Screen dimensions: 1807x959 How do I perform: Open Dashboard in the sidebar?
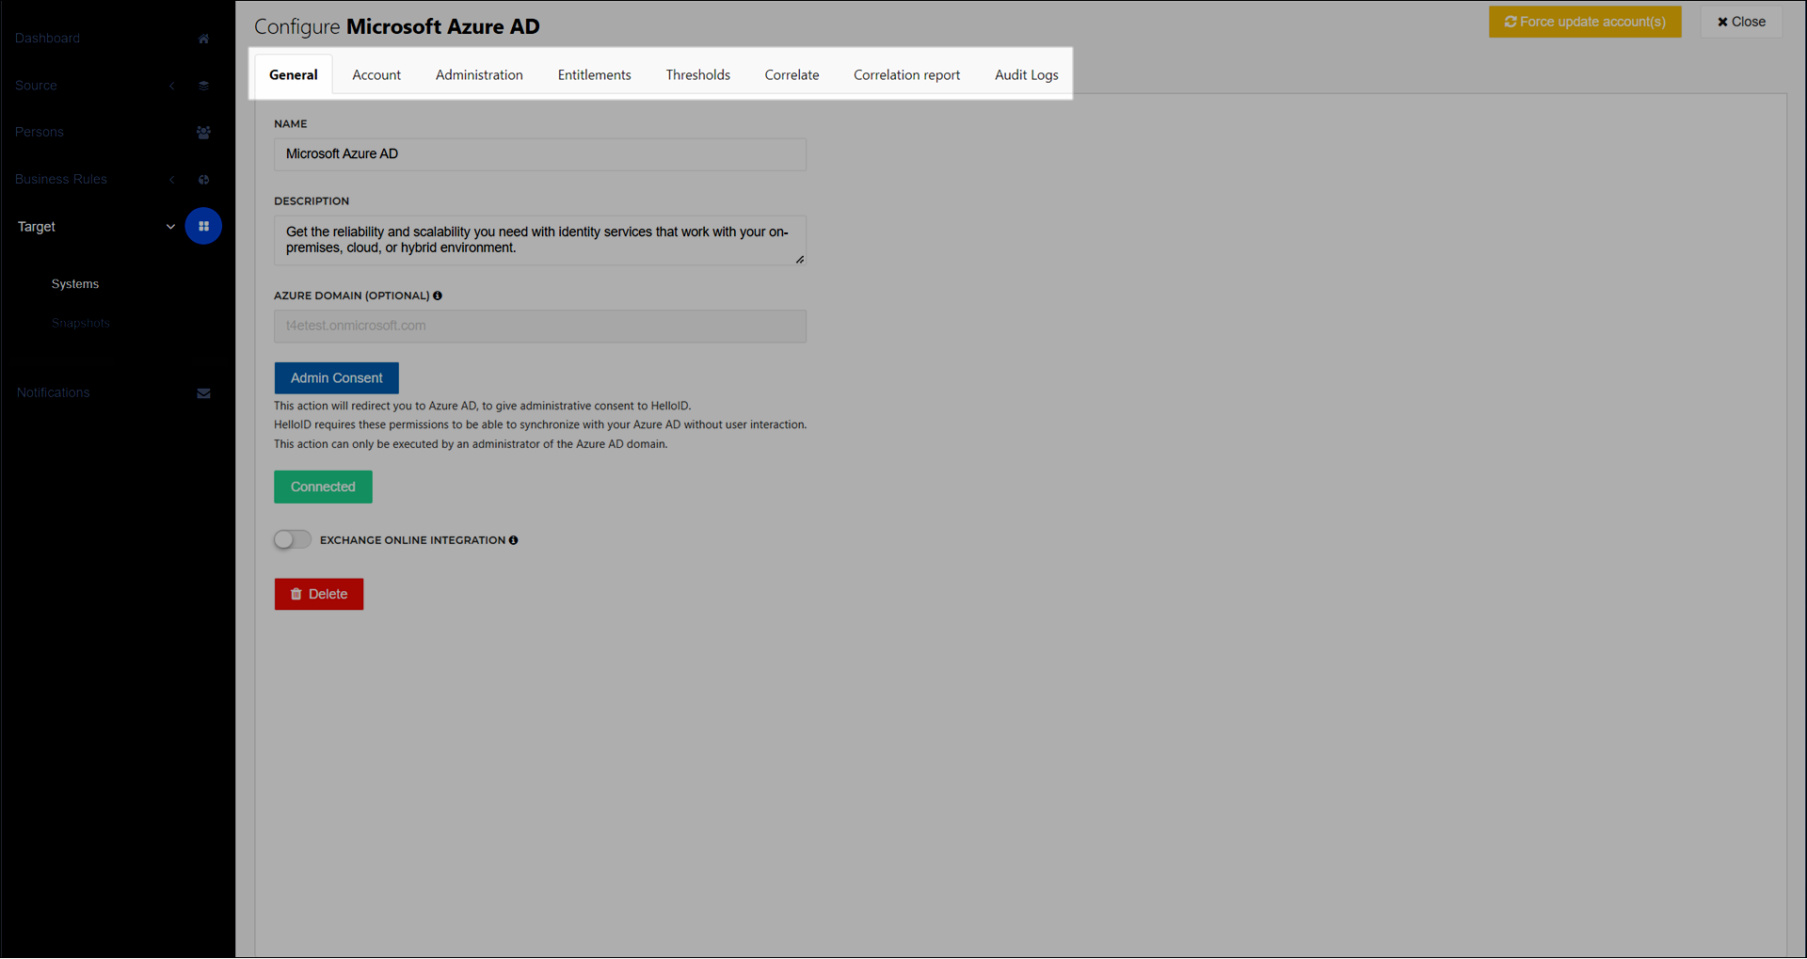click(x=47, y=39)
